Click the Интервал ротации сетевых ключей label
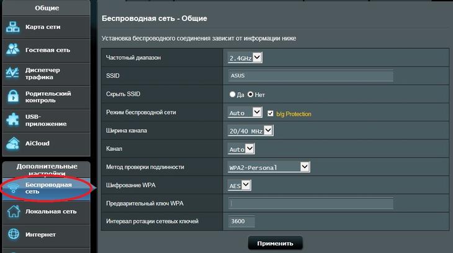453x253 pixels. coord(152,221)
